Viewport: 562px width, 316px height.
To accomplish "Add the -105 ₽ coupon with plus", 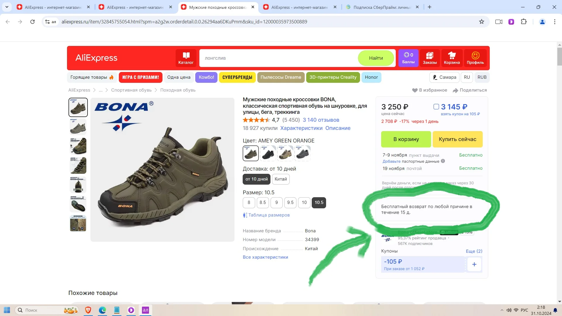I will point(474,264).
